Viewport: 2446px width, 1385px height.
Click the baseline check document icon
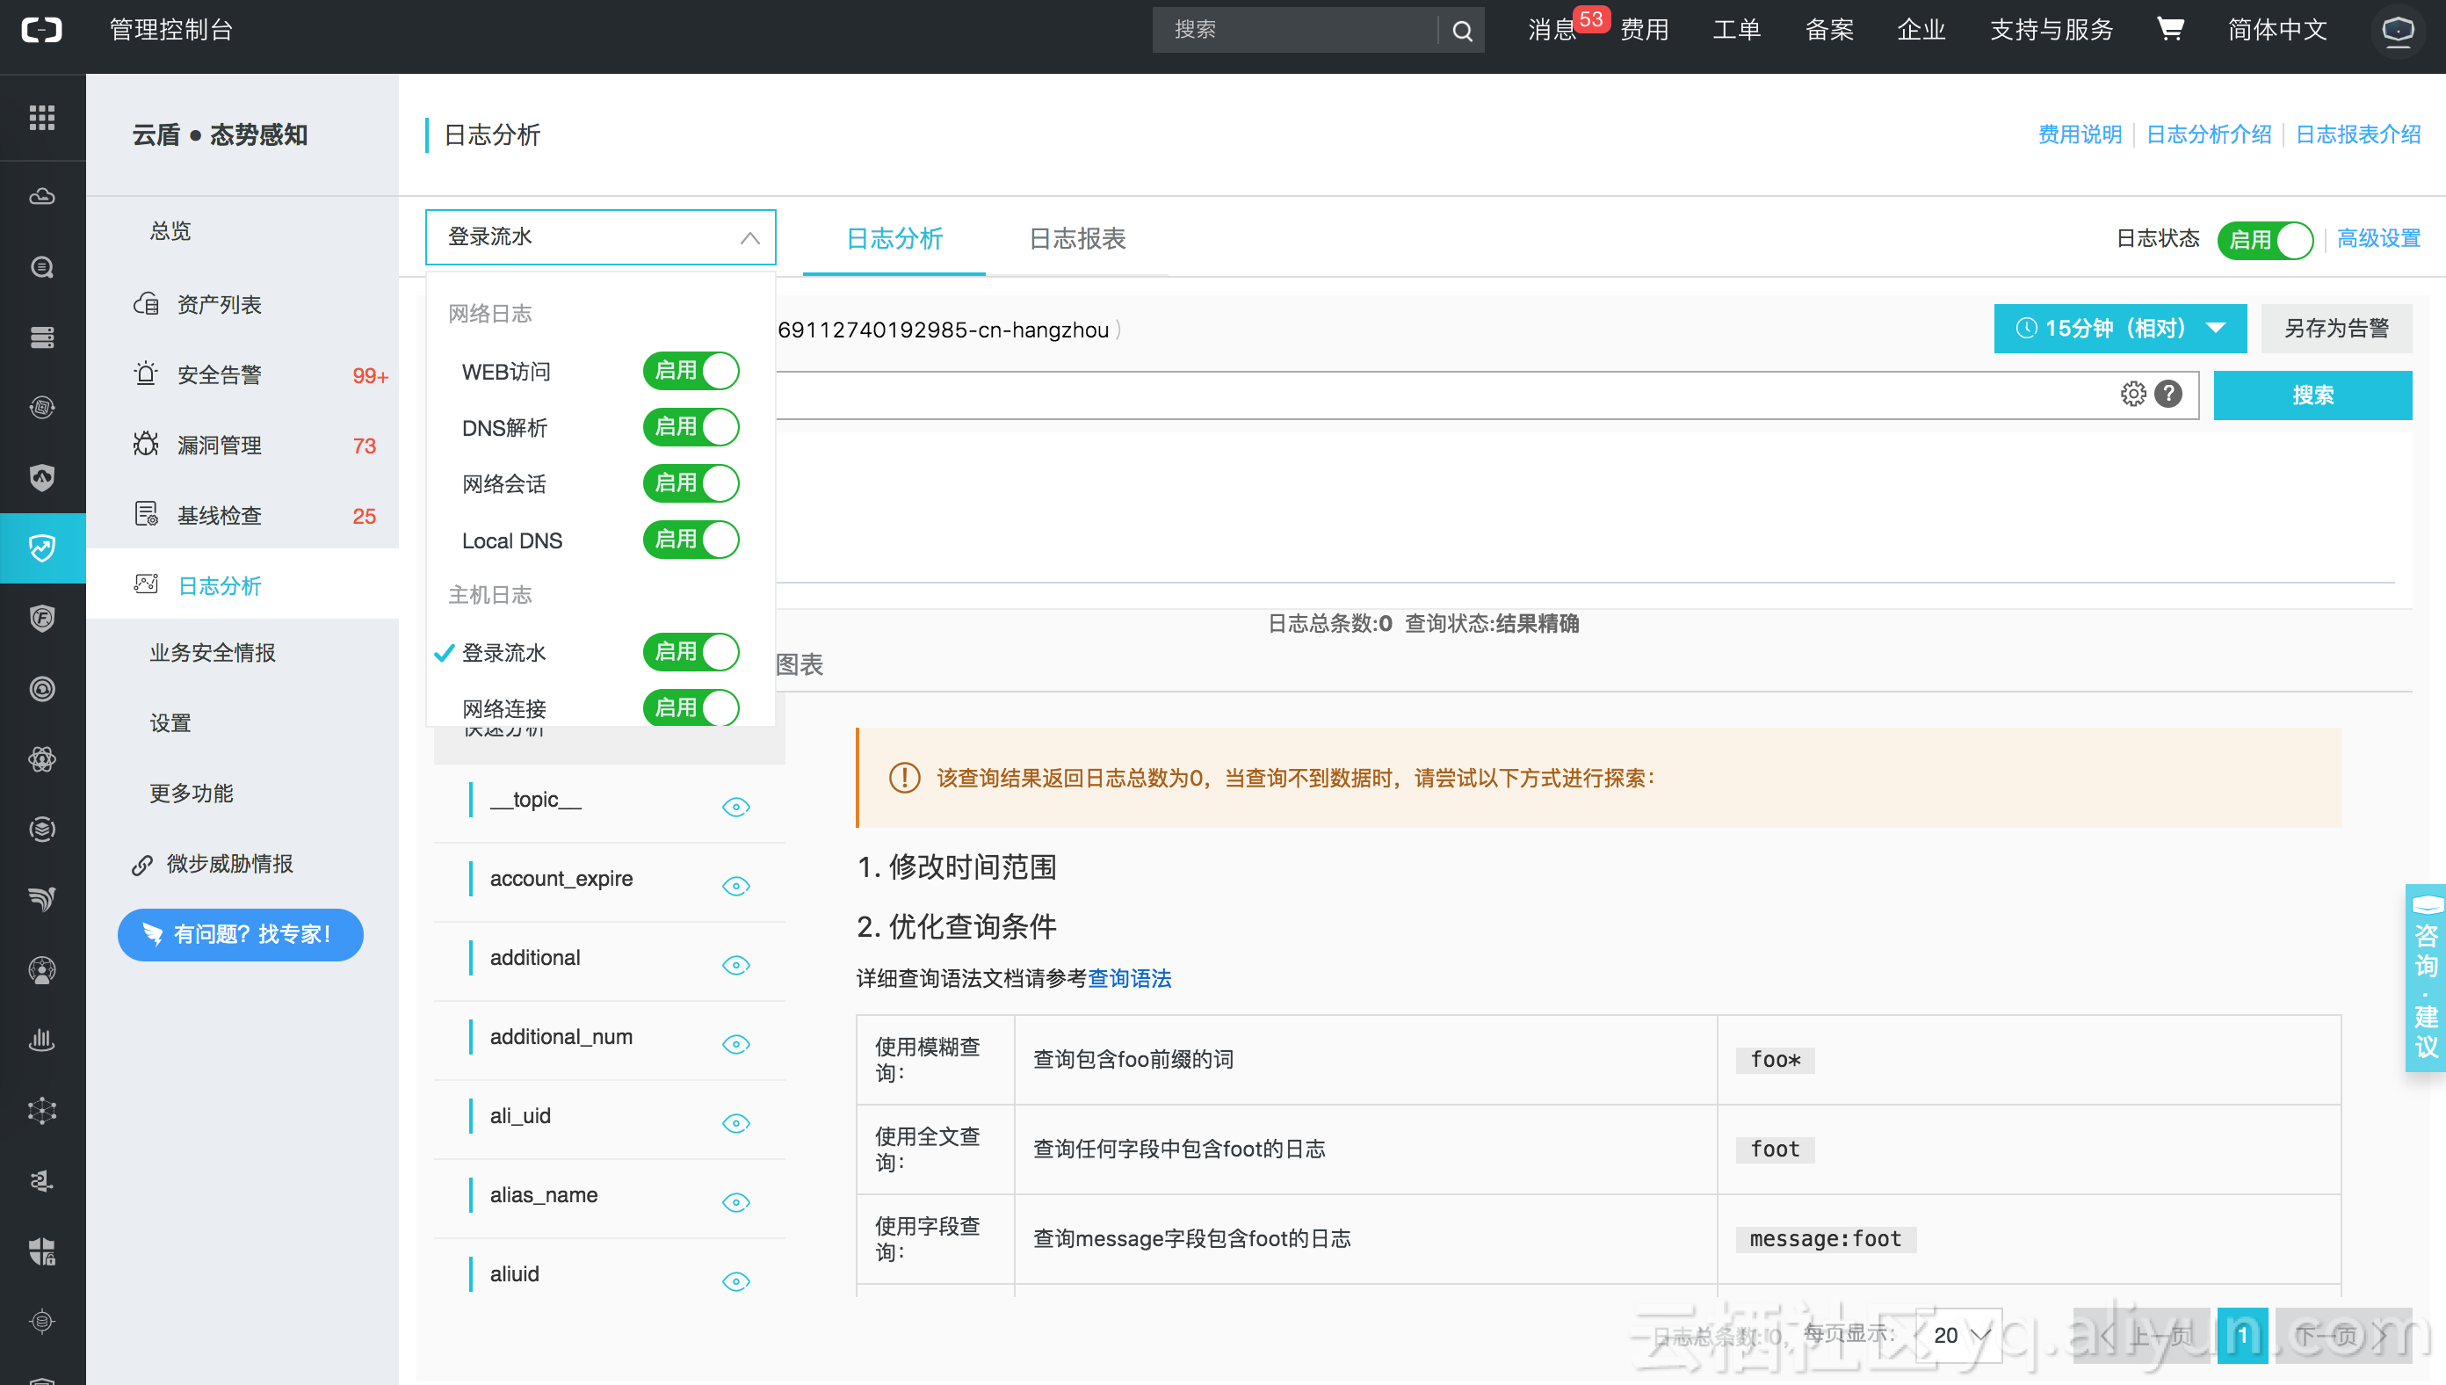[146, 515]
